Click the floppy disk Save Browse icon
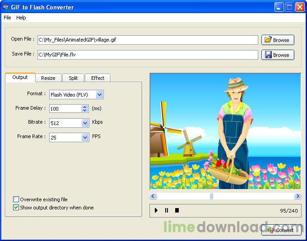Screen dimensions: 307x241 [268, 55]
